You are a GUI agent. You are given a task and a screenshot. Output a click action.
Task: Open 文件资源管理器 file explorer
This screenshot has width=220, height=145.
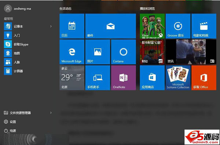coord(17,113)
